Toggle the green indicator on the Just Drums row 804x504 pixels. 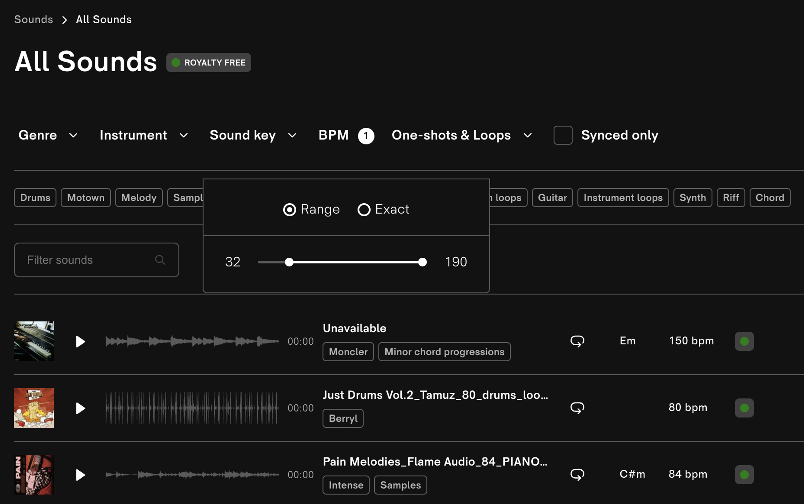[x=744, y=407]
